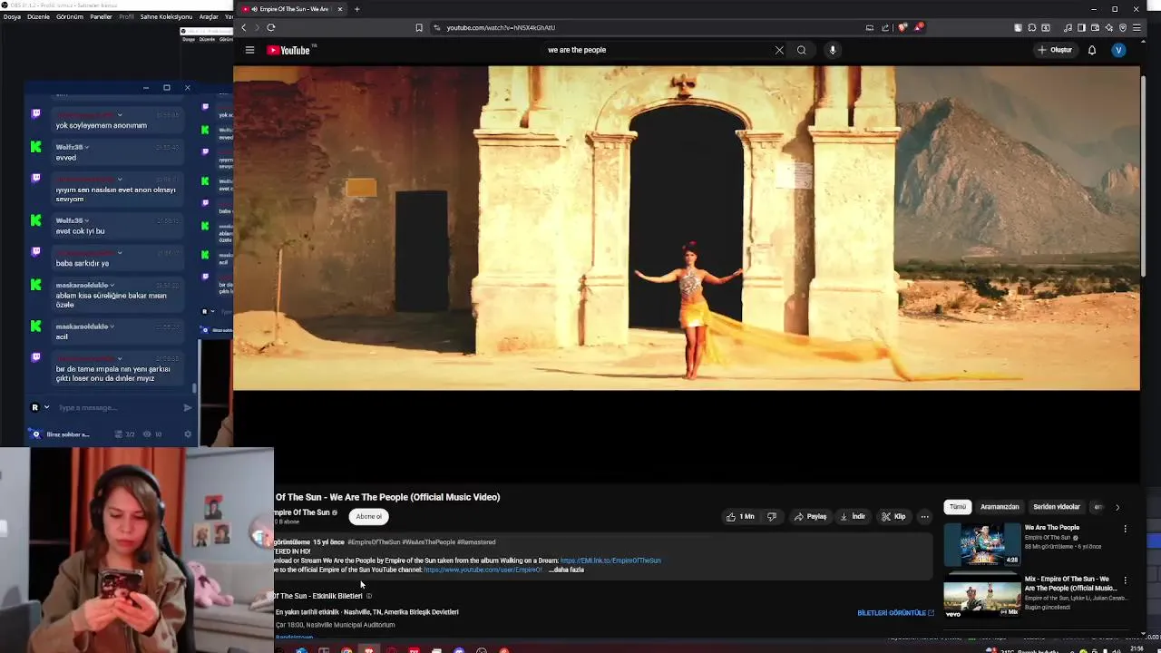
Task: Open options menu for Mix suggestion
Action: tap(1126, 580)
